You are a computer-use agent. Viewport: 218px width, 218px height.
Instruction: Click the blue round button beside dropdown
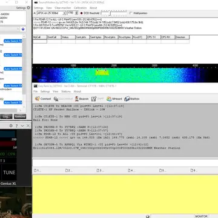click(x=23, y=29)
